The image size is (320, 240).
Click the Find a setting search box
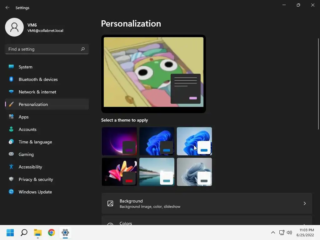[47, 49]
